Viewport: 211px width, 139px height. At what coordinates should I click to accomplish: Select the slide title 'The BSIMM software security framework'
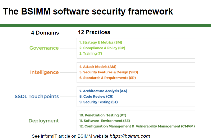(88, 11)
